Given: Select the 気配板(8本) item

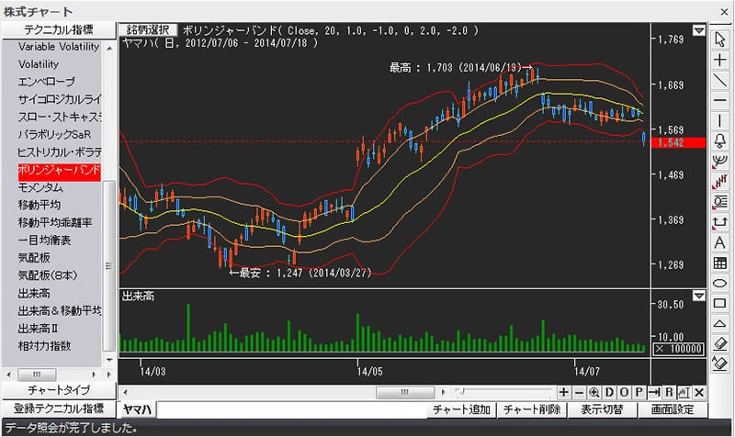Looking at the screenshot, I should coord(48,275).
